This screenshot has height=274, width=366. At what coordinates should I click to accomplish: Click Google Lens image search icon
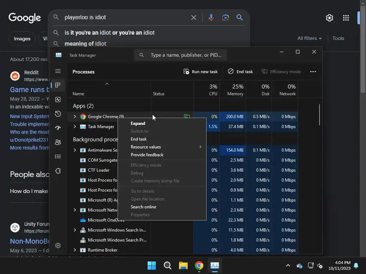click(x=226, y=17)
